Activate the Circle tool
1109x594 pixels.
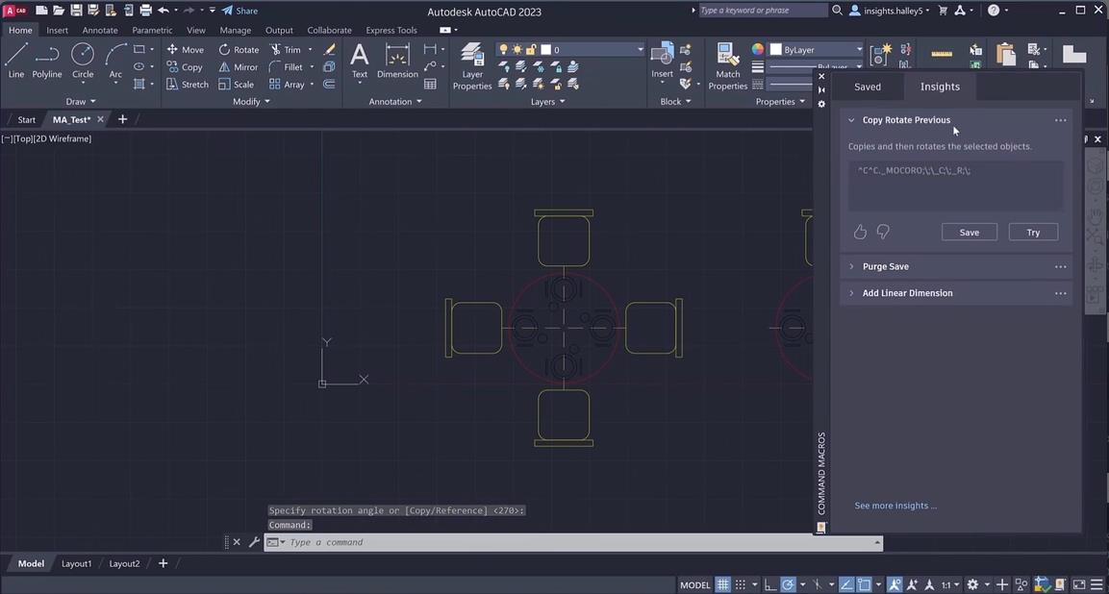coord(83,61)
